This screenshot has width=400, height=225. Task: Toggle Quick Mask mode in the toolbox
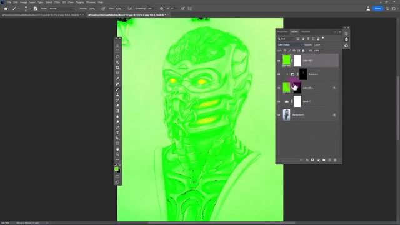(117, 176)
